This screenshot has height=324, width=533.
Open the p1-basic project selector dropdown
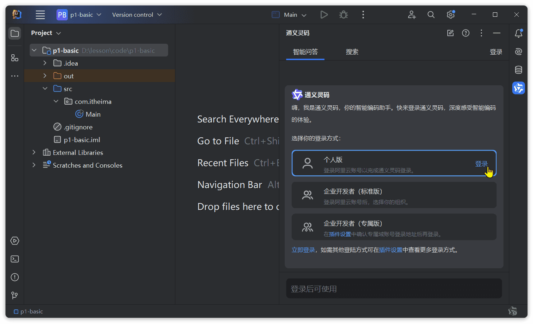pyautogui.click(x=79, y=15)
